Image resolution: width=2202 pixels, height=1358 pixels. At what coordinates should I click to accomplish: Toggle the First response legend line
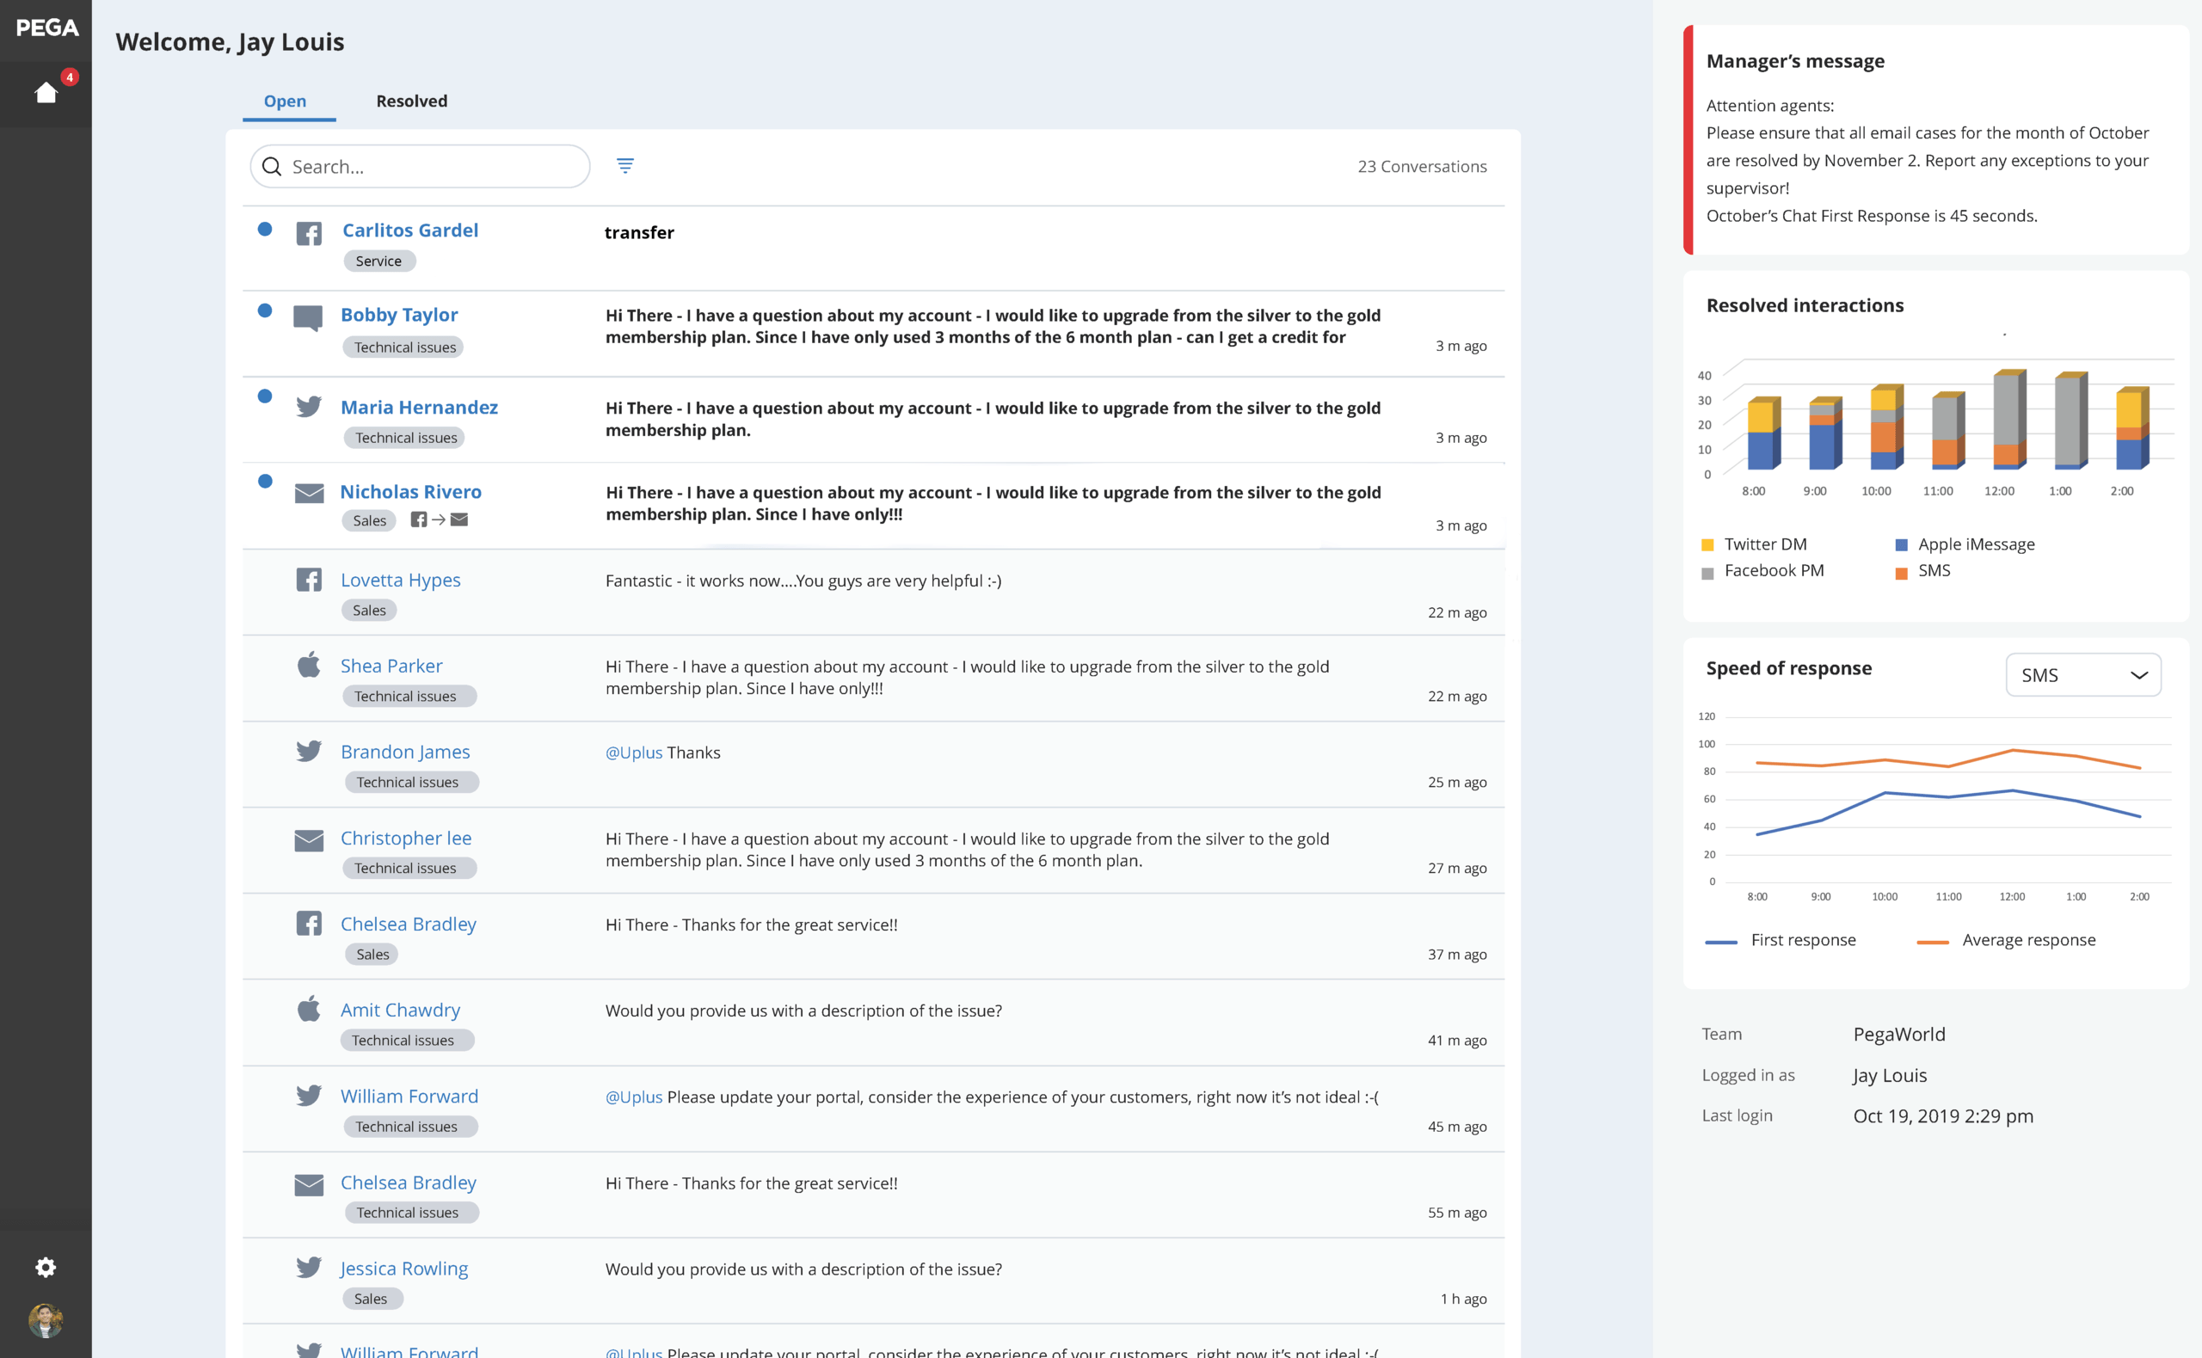point(1720,941)
